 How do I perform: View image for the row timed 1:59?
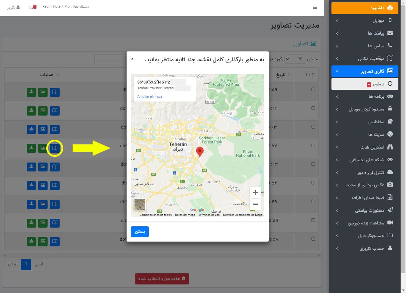pos(43,92)
